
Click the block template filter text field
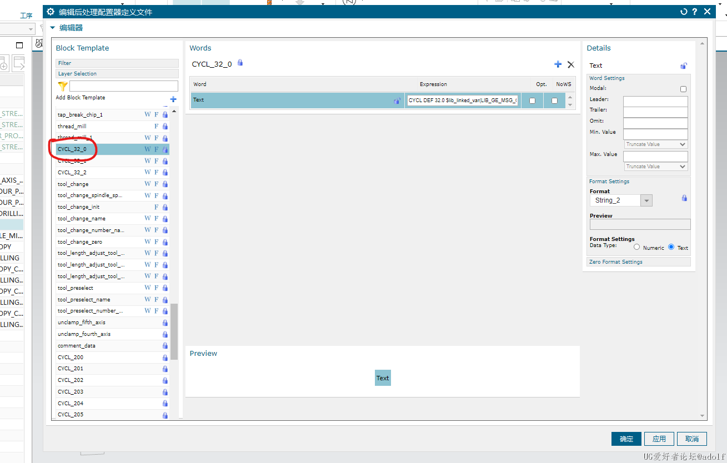coord(124,86)
